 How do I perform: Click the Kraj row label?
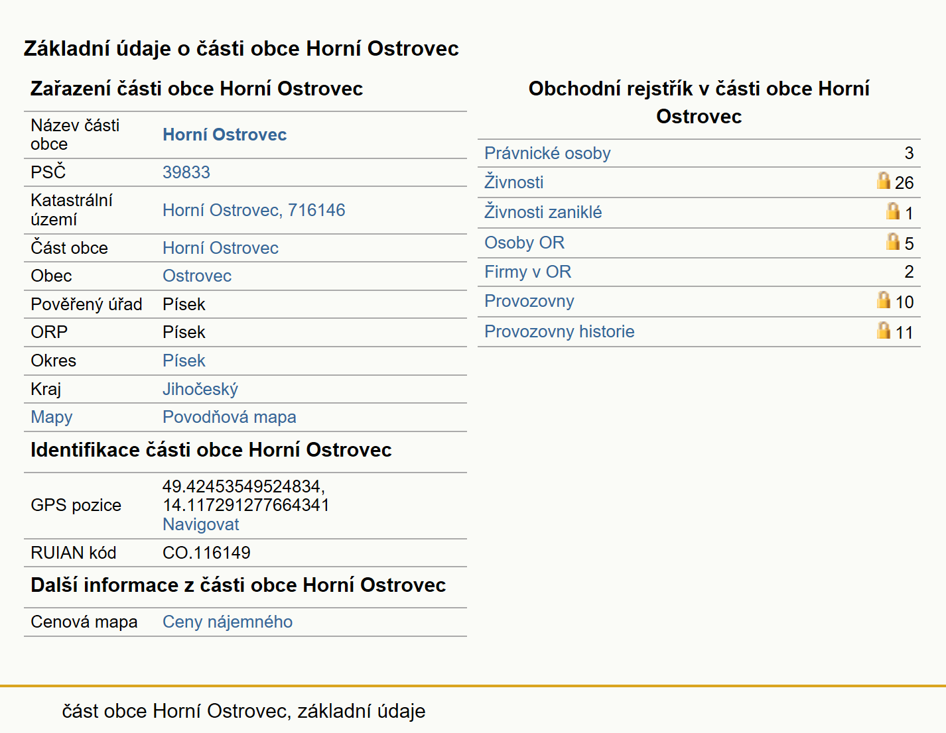pyautogui.click(x=46, y=389)
